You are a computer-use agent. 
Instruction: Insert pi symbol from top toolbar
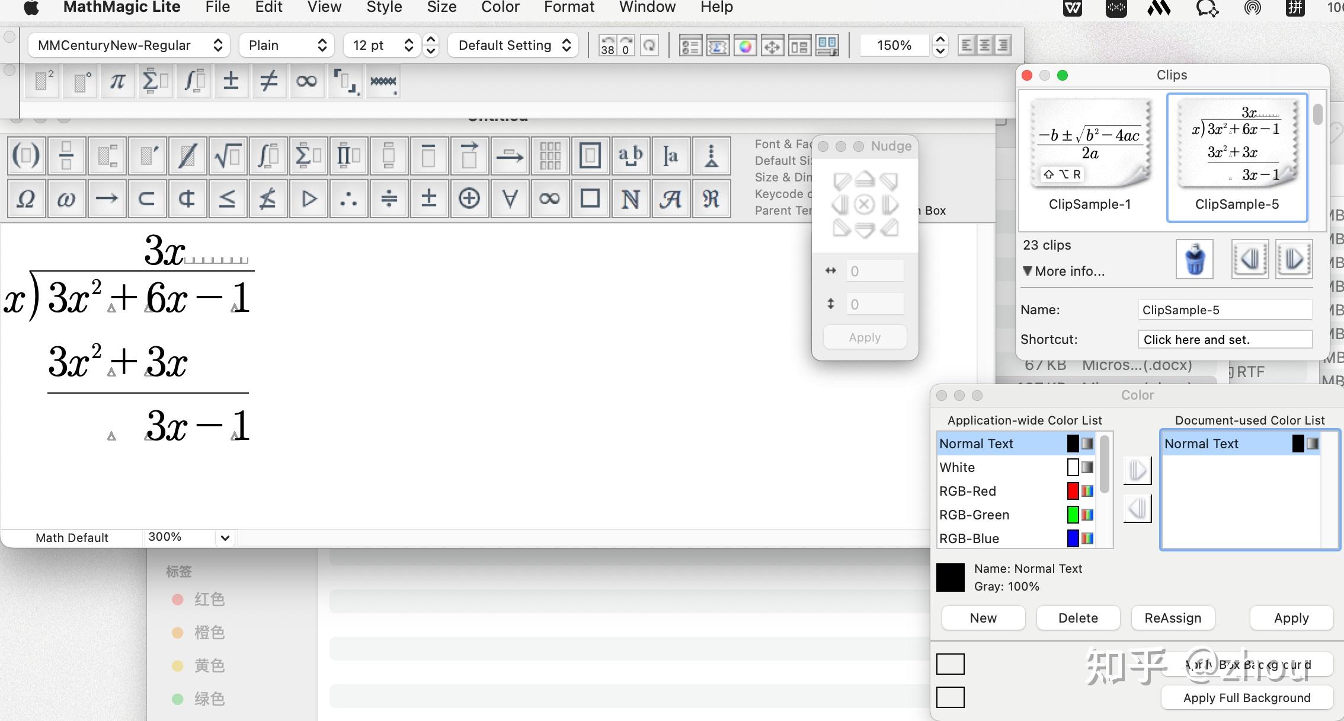[x=117, y=81]
